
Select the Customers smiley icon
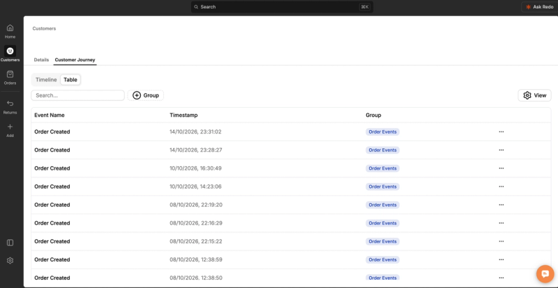click(x=10, y=51)
